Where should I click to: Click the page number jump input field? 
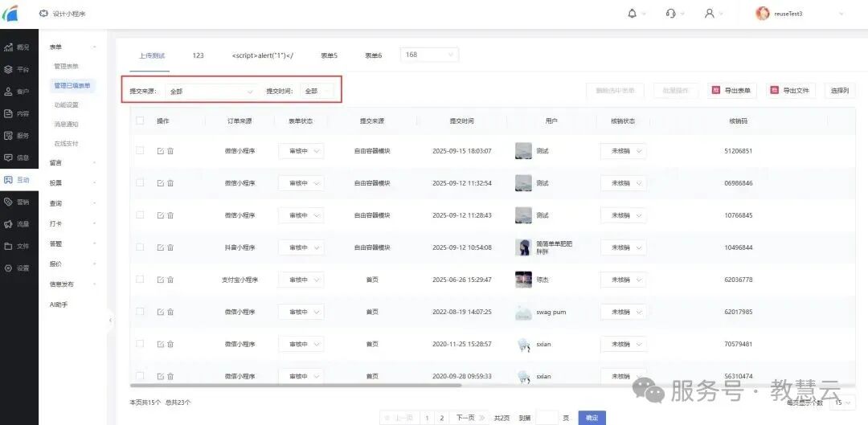pos(547,418)
